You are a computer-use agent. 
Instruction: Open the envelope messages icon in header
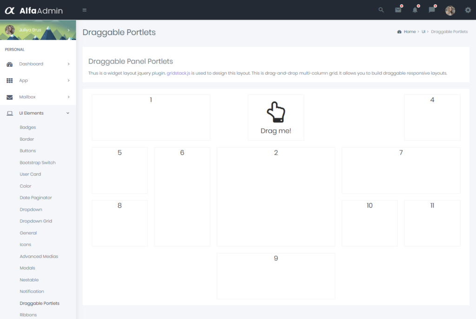(x=398, y=10)
